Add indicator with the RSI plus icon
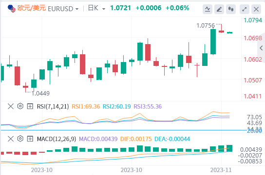265x175 pixels. (30, 107)
